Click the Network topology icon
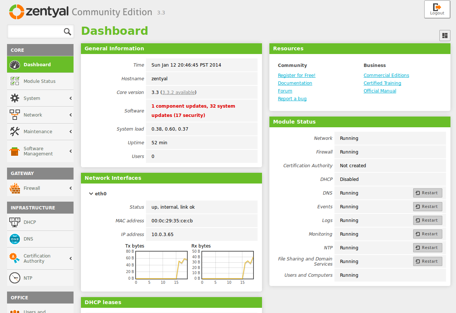The height and width of the screenshot is (313, 456). click(15, 115)
